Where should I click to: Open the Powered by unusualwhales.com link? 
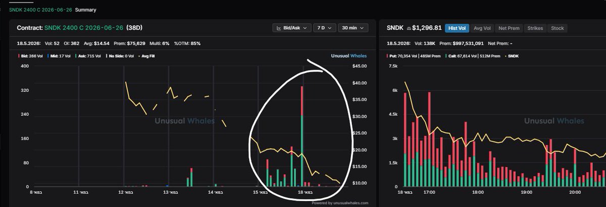pyautogui.click(x=340, y=203)
